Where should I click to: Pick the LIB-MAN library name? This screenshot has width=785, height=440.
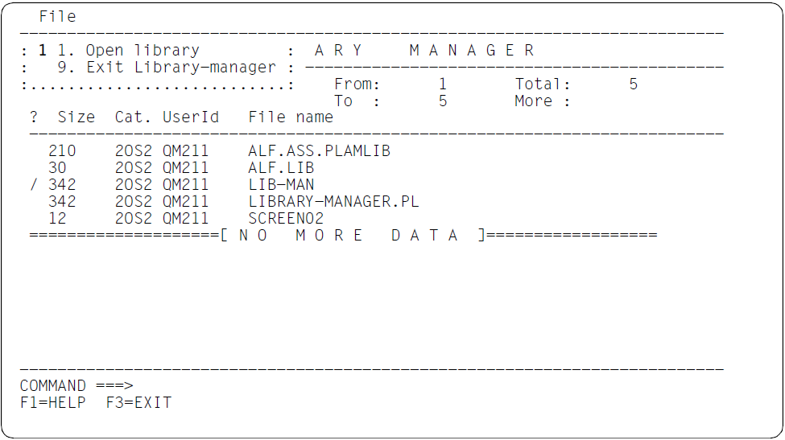point(281,185)
